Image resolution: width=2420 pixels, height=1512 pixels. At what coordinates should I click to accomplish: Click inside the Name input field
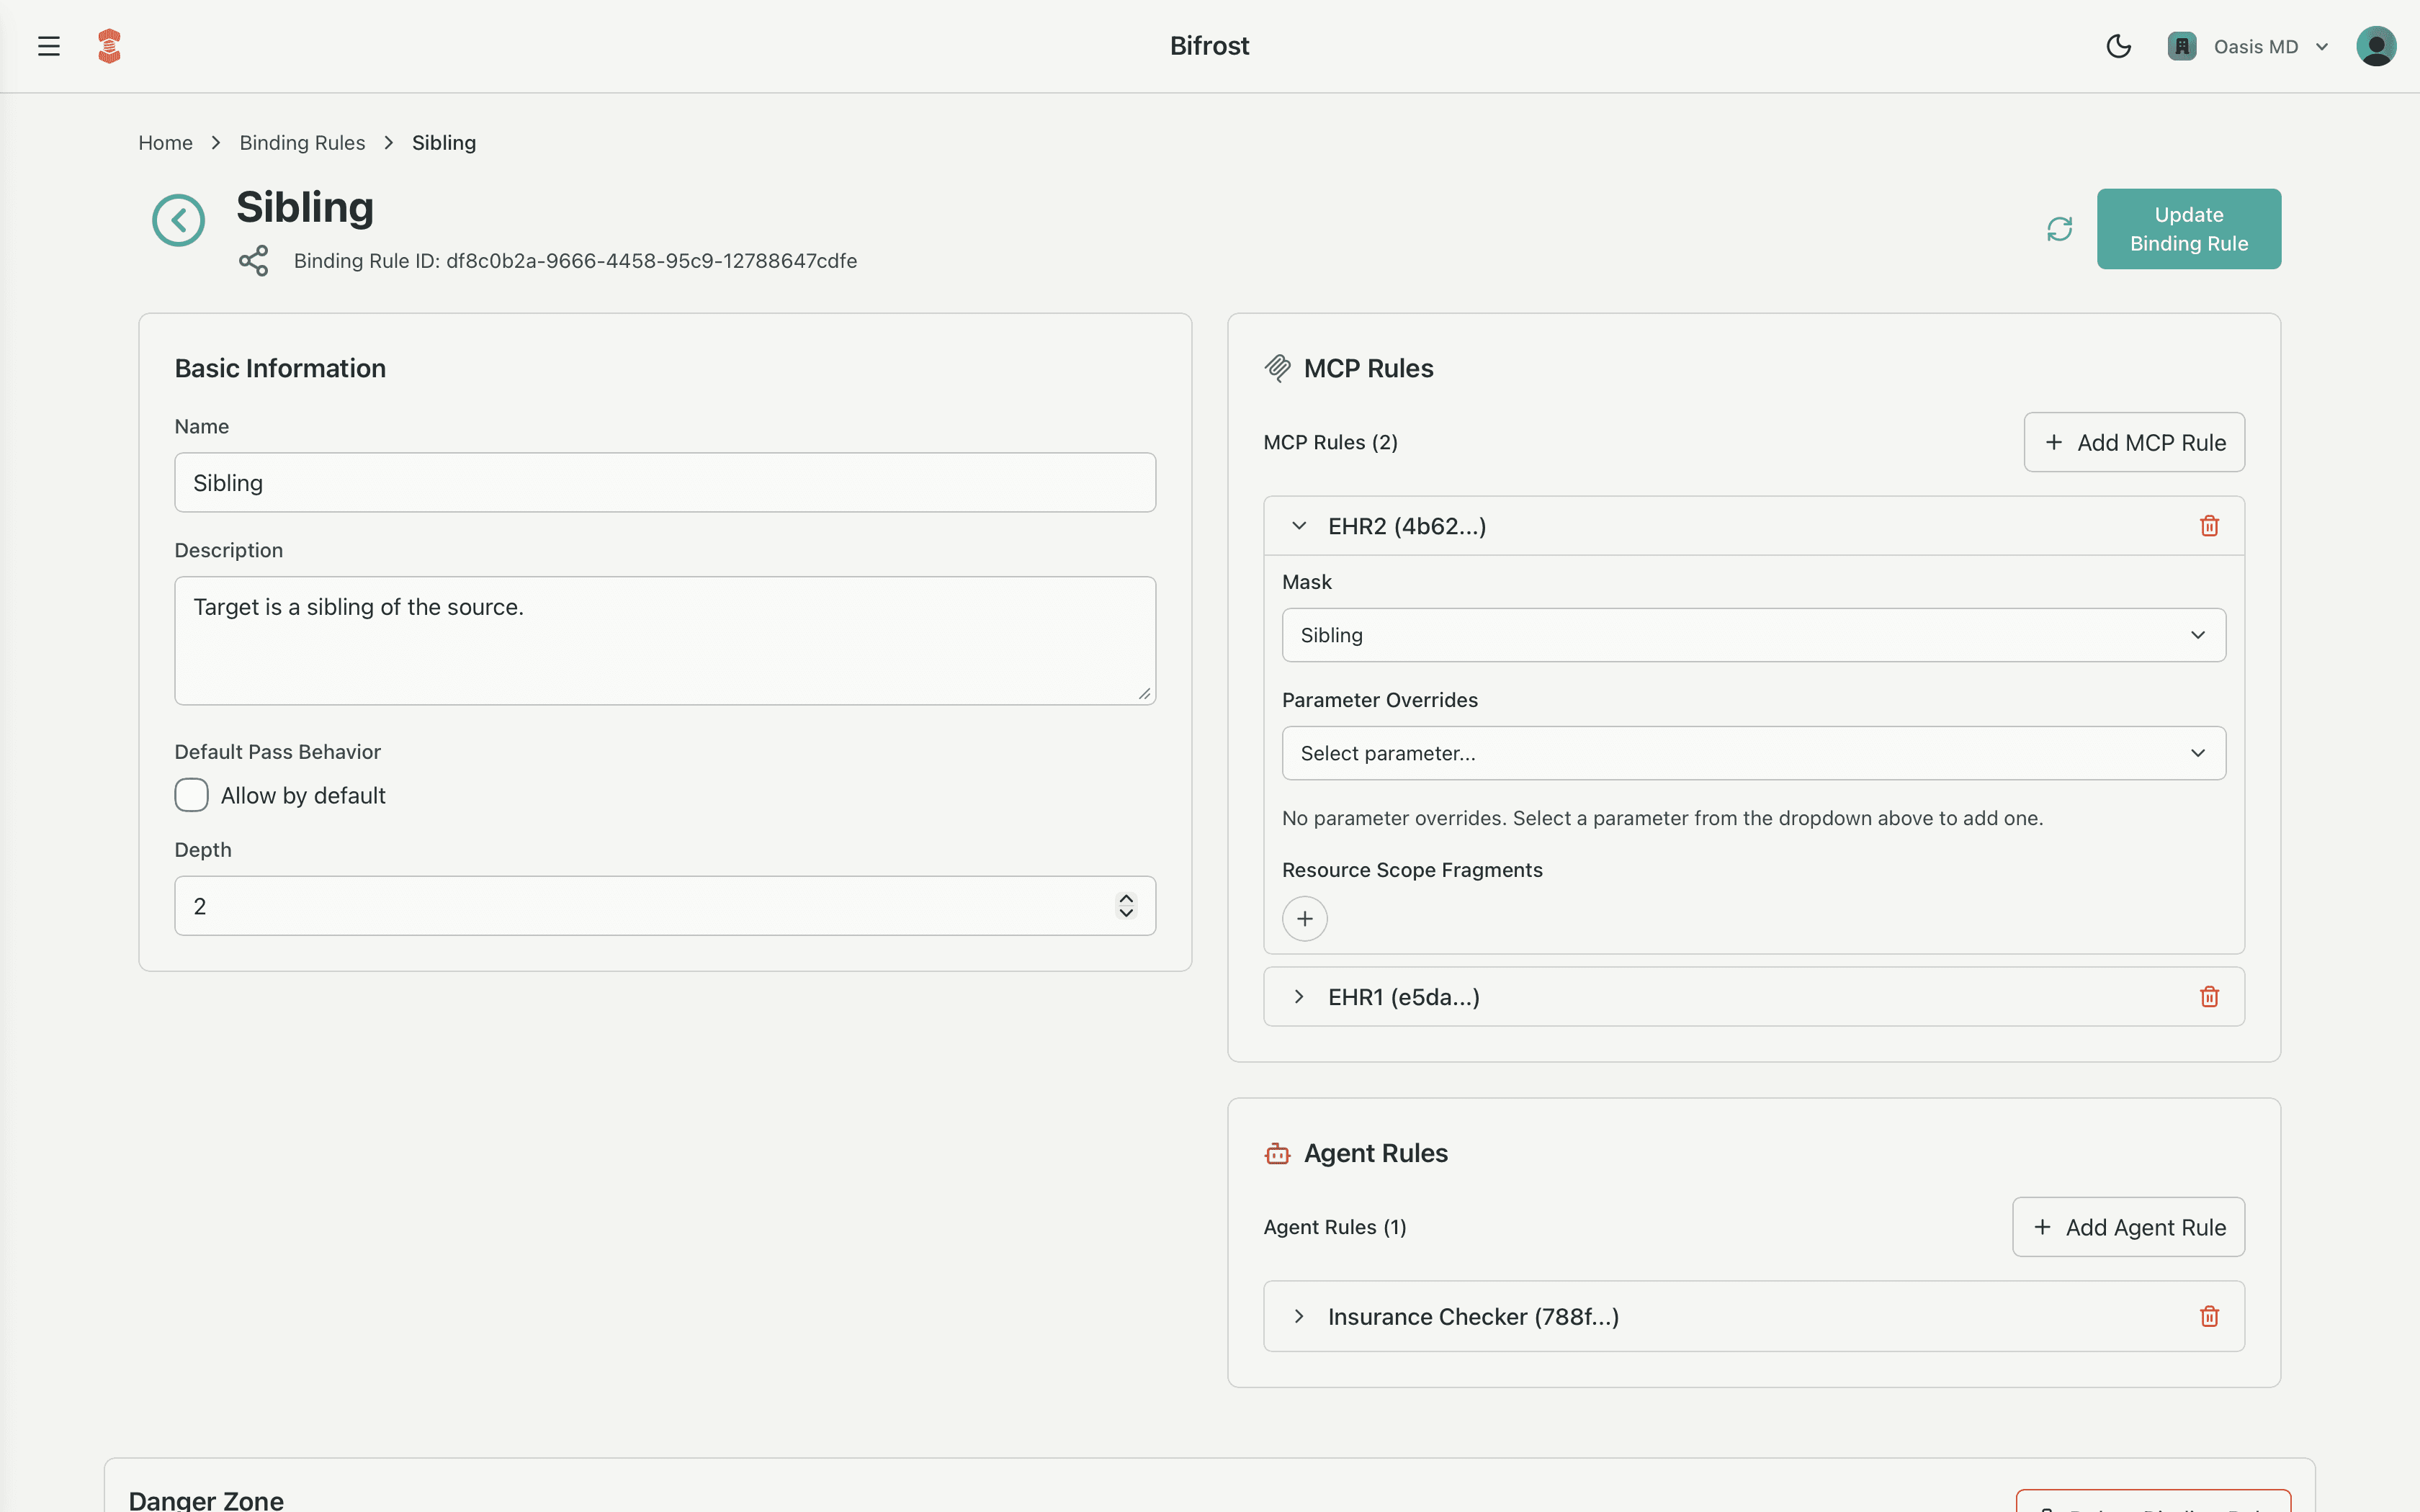(663, 482)
